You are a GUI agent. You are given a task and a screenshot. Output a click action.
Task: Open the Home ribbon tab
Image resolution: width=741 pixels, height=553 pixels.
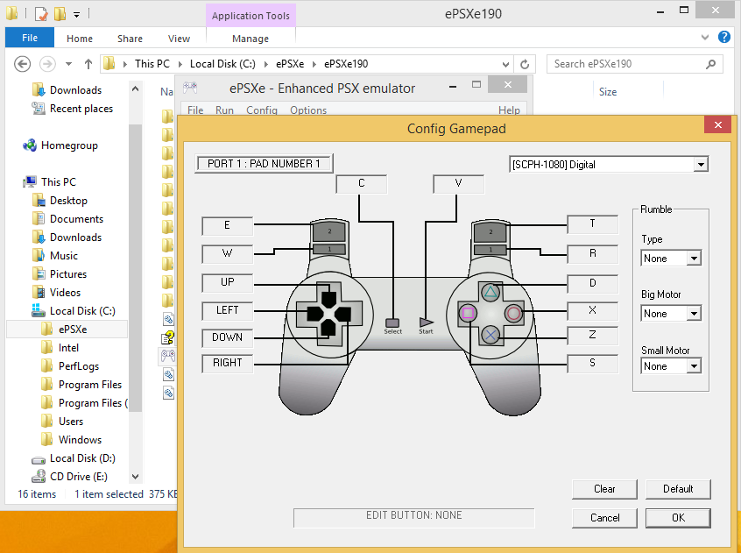click(x=80, y=39)
